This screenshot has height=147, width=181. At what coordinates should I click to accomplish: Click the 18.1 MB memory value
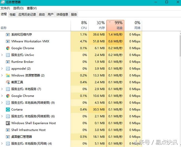(99, 137)
